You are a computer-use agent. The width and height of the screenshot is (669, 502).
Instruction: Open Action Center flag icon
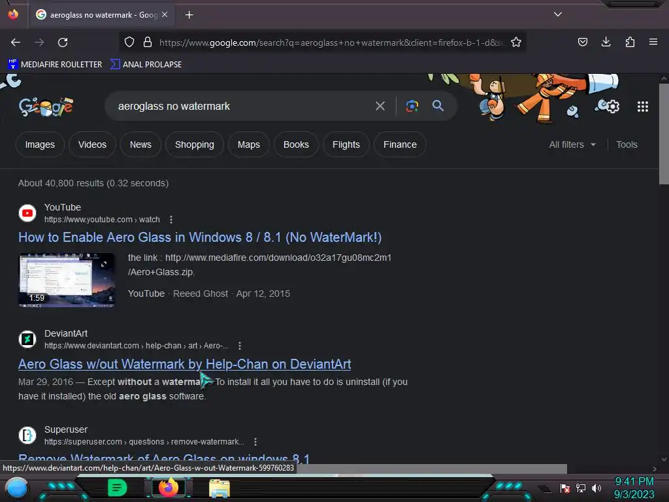point(565,488)
